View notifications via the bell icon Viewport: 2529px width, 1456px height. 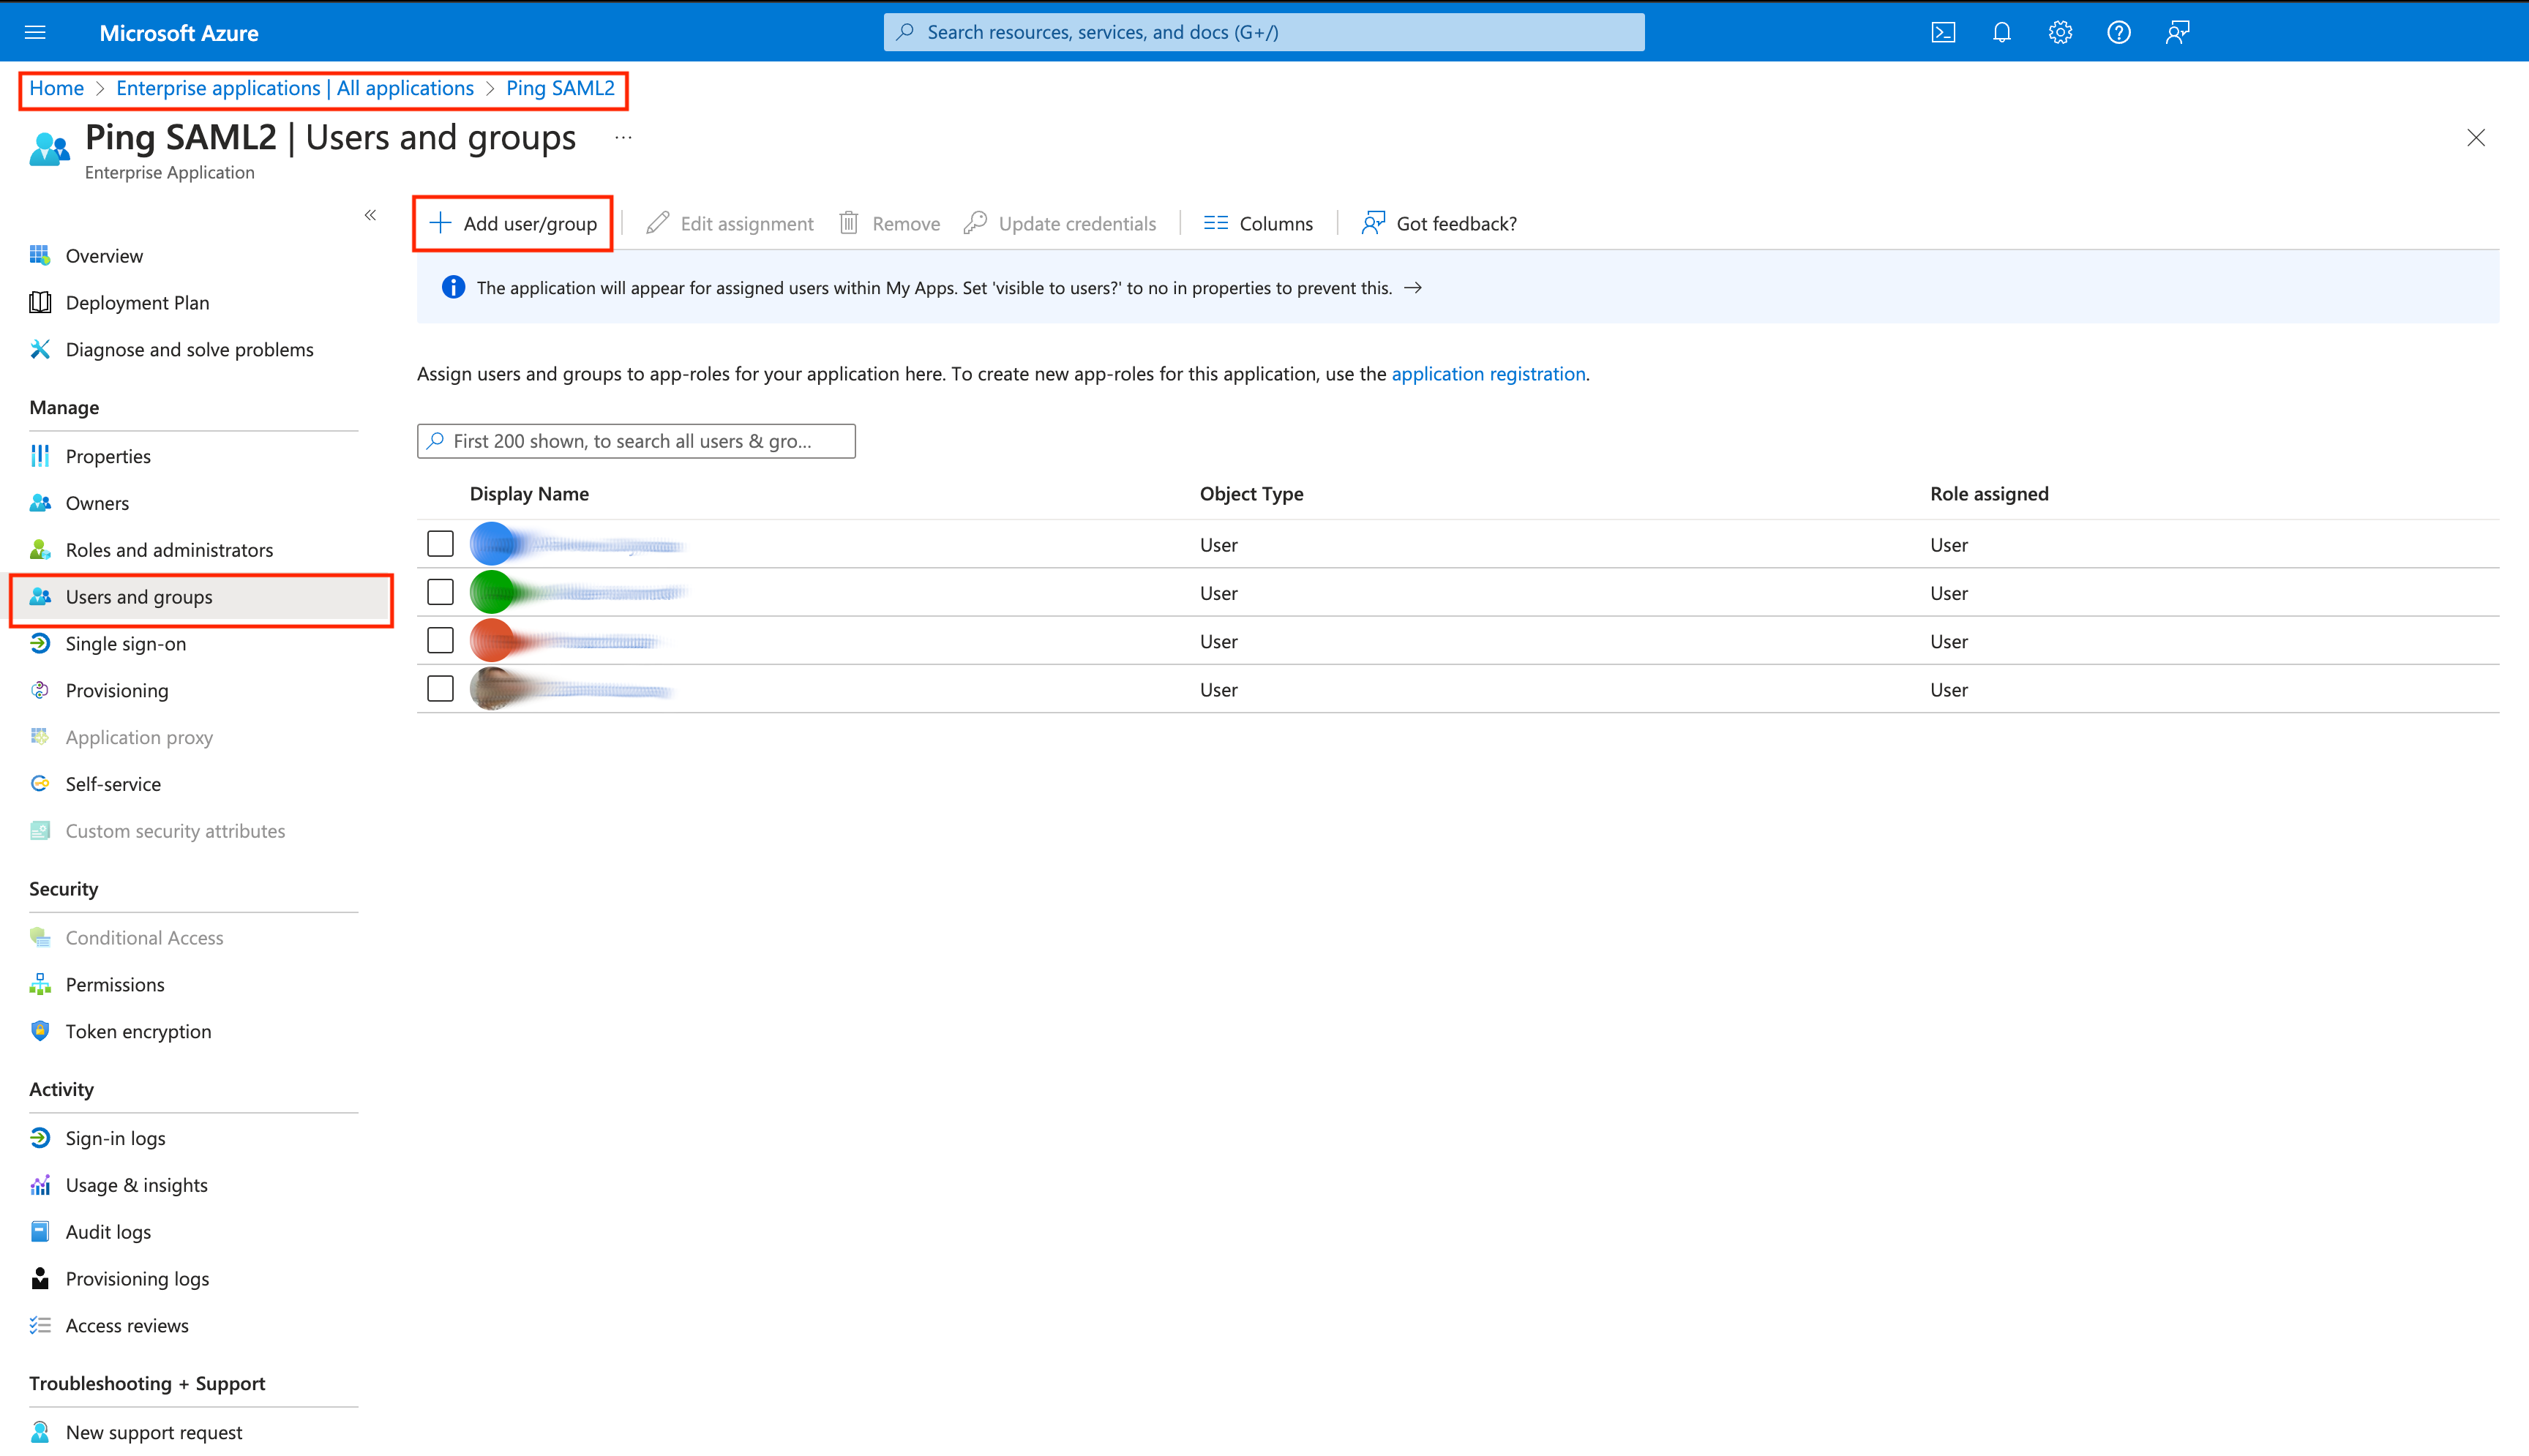point(2001,31)
